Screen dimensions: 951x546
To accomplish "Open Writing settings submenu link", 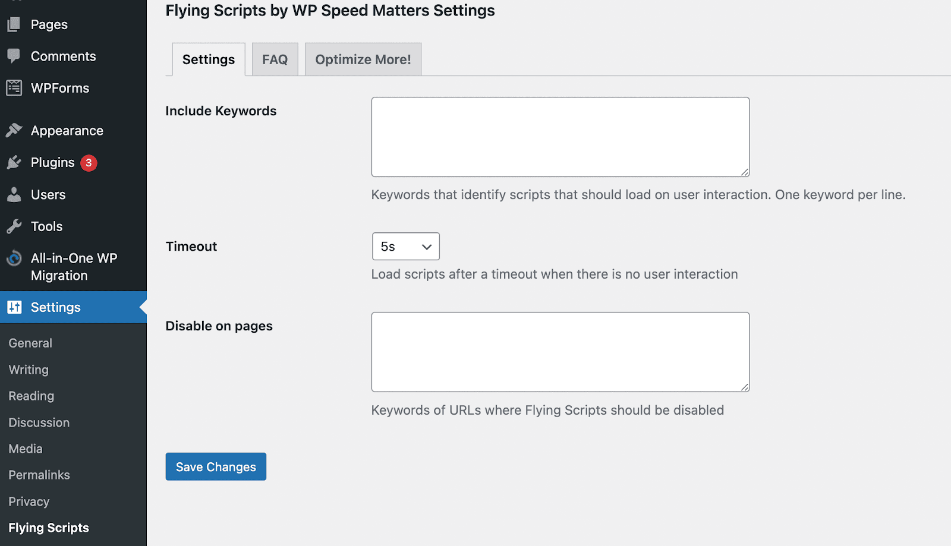I will pyautogui.click(x=29, y=370).
